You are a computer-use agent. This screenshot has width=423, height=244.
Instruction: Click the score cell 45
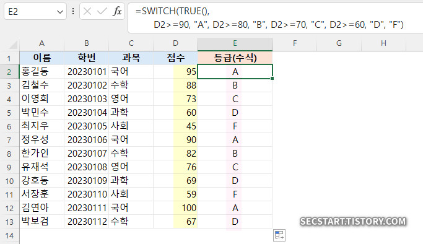pos(176,126)
